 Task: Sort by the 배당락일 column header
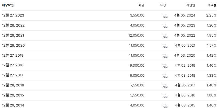tap(8, 5)
